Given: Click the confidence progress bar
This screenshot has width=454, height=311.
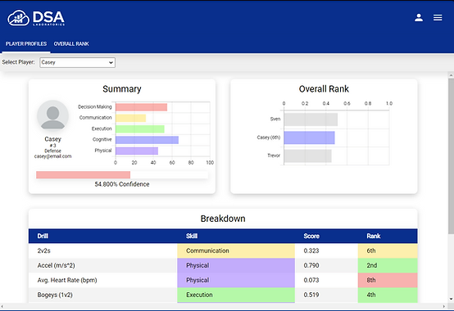Looking at the screenshot, I should [x=122, y=175].
